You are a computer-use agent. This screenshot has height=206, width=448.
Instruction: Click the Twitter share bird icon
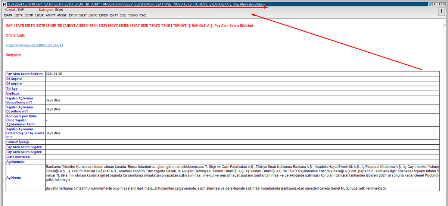[430, 4]
